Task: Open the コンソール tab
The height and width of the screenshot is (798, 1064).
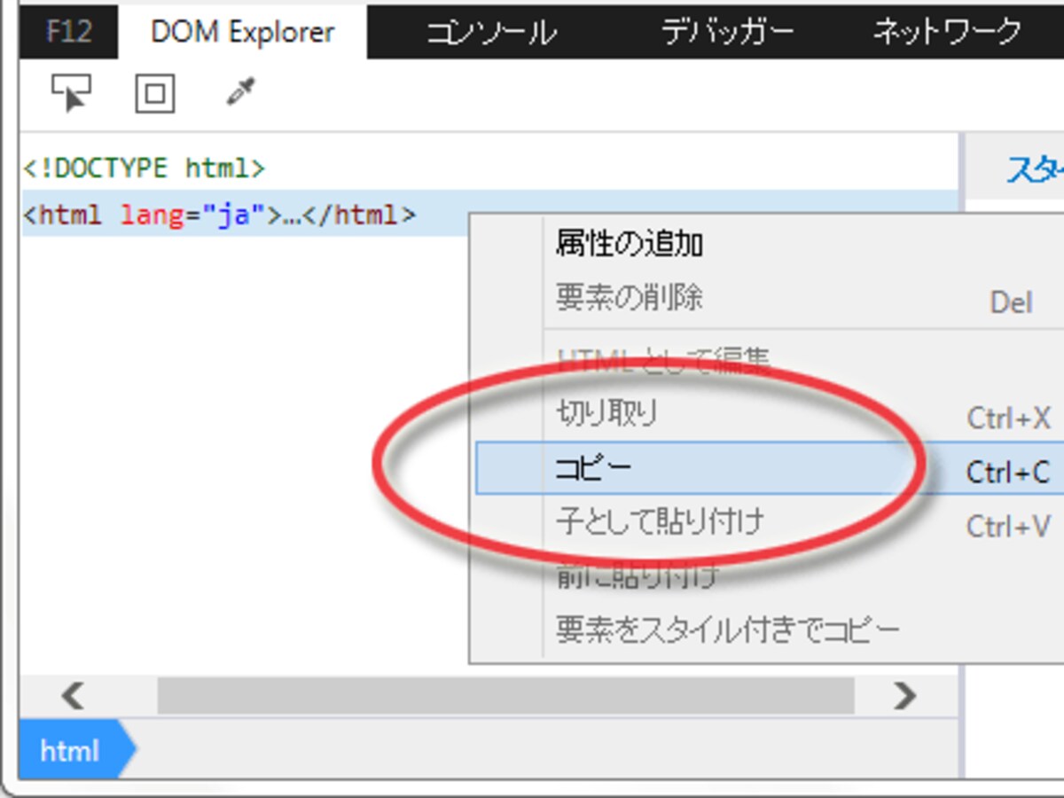Action: 492,33
